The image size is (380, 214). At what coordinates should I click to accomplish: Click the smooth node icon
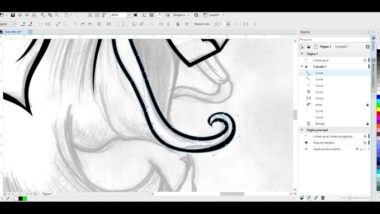[x=83, y=24]
